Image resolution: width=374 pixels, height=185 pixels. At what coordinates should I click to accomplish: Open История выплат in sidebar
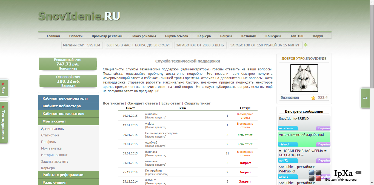point(54,155)
